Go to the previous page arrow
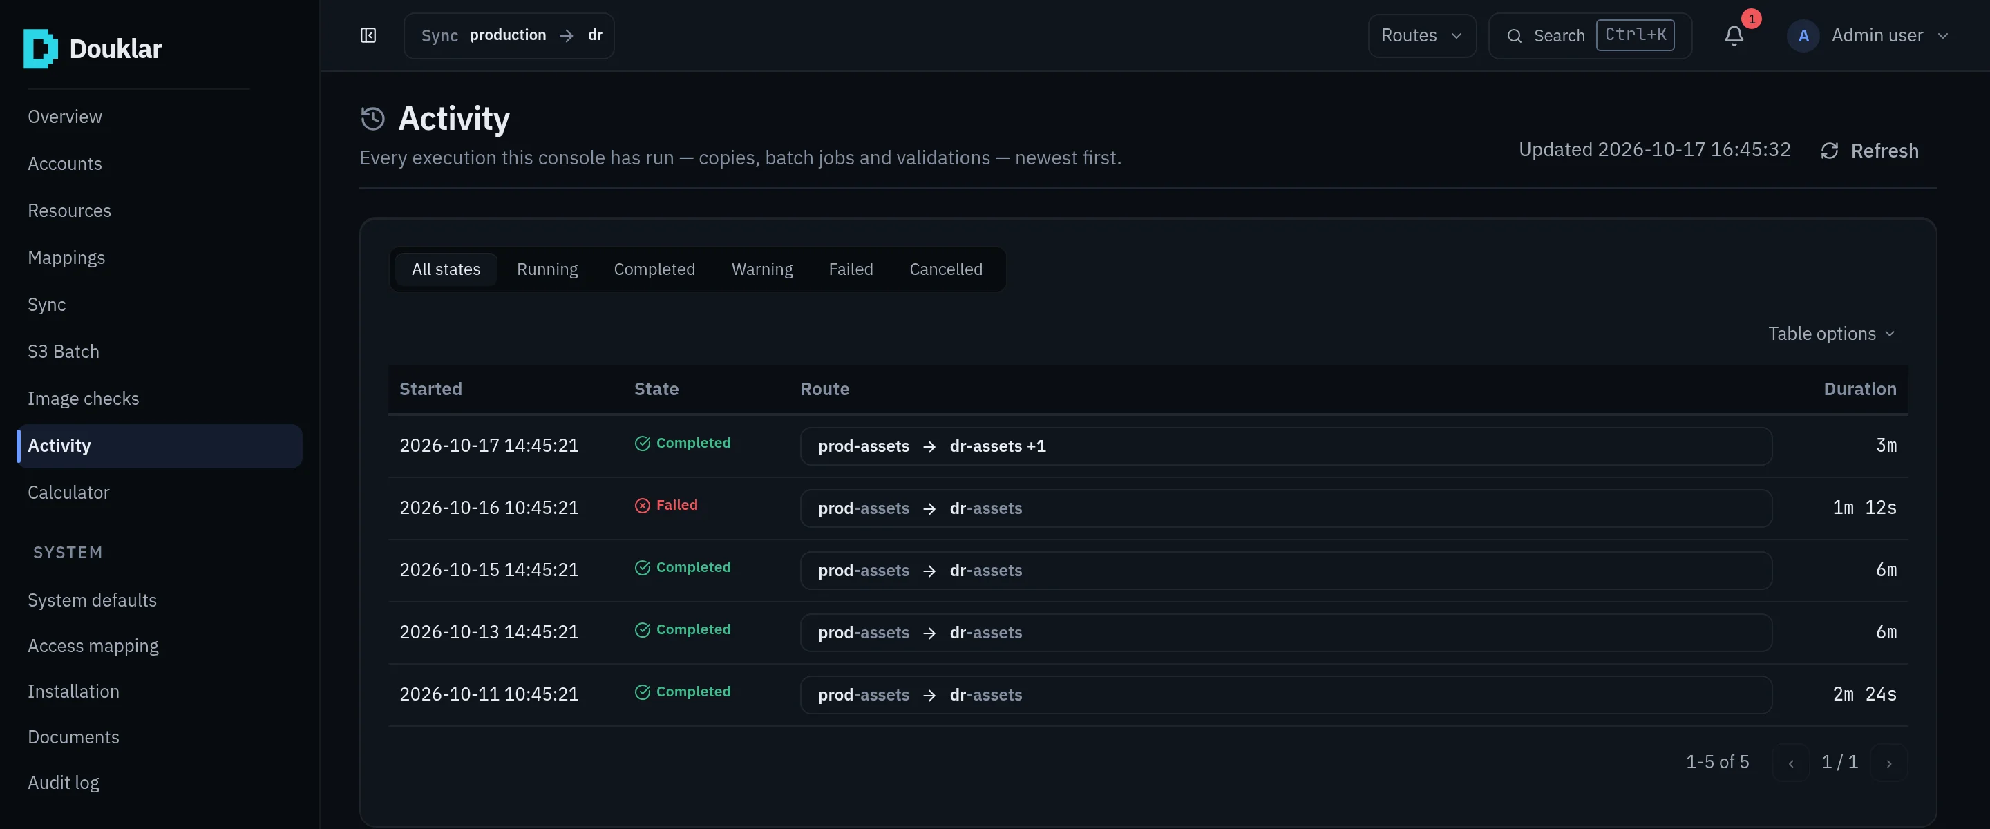1990x829 pixels. point(1791,763)
